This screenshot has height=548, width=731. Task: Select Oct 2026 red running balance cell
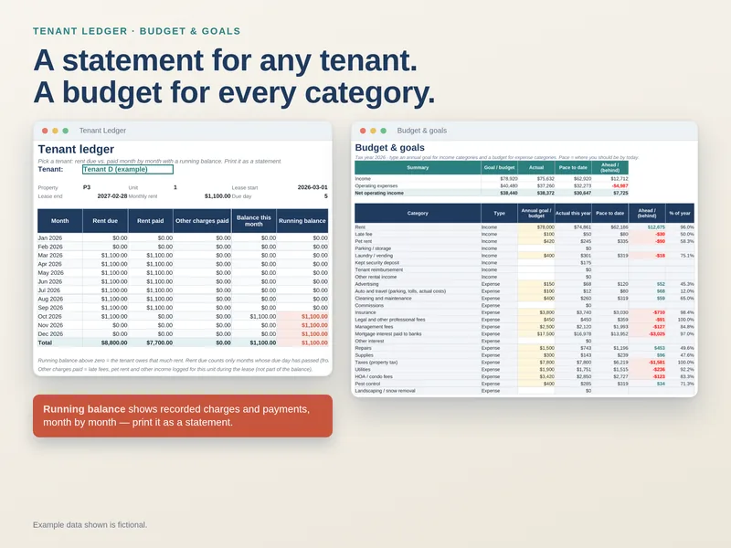pyautogui.click(x=302, y=316)
